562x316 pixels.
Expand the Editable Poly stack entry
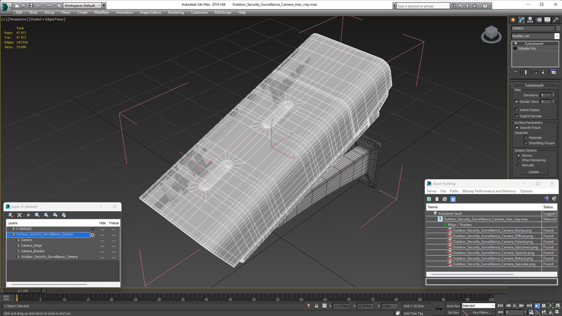tap(515, 49)
